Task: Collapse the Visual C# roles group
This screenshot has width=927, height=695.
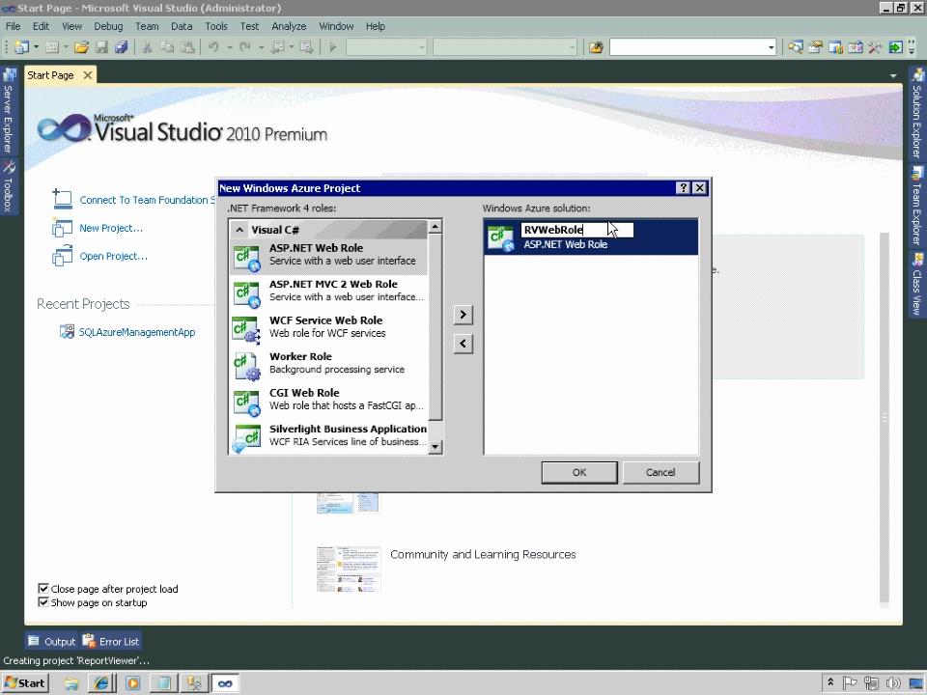Action: (x=239, y=230)
